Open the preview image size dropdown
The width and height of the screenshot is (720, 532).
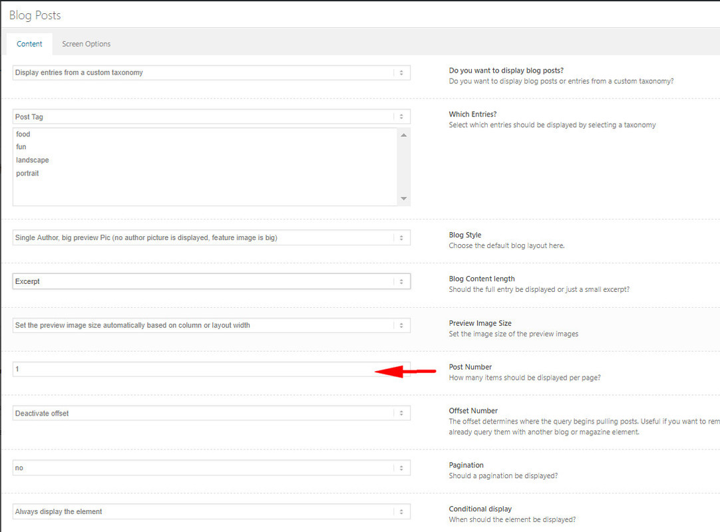click(211, 325)
